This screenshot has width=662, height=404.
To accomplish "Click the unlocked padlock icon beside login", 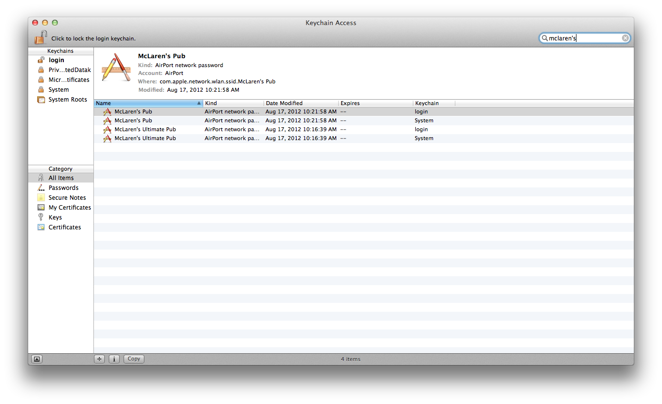I will 41,60.
